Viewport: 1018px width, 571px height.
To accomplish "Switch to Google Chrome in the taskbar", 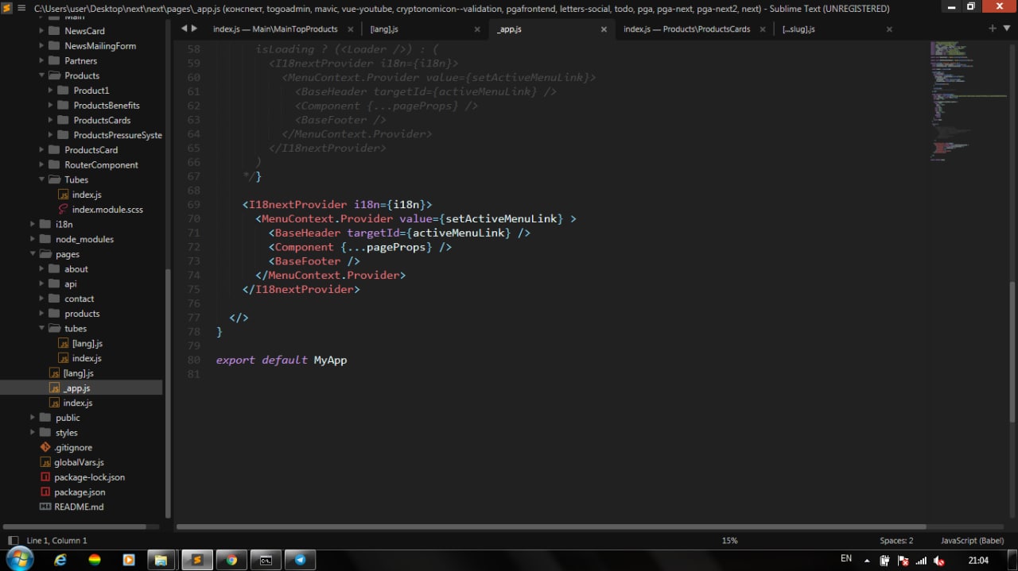I will pos(231,560).
